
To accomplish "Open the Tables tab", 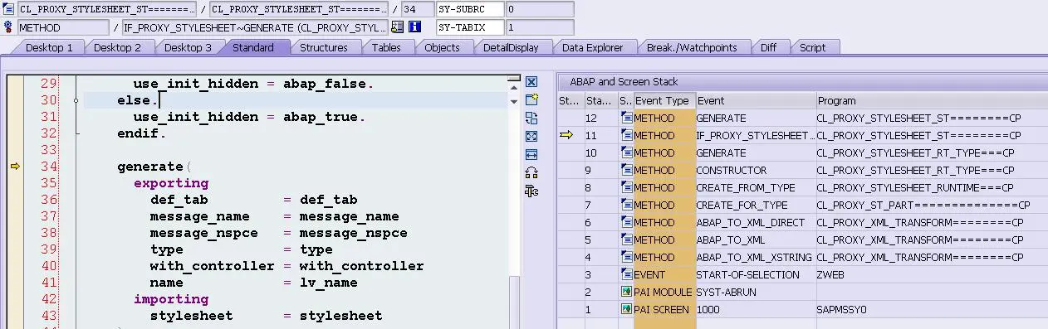I will pos(386,47).
